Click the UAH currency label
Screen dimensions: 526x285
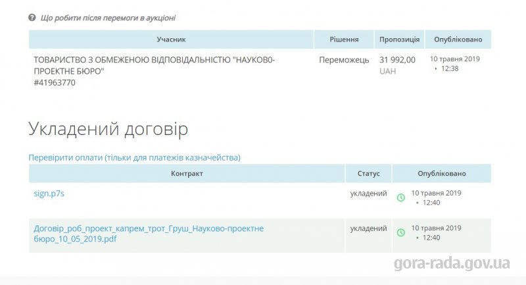point(387,72)
